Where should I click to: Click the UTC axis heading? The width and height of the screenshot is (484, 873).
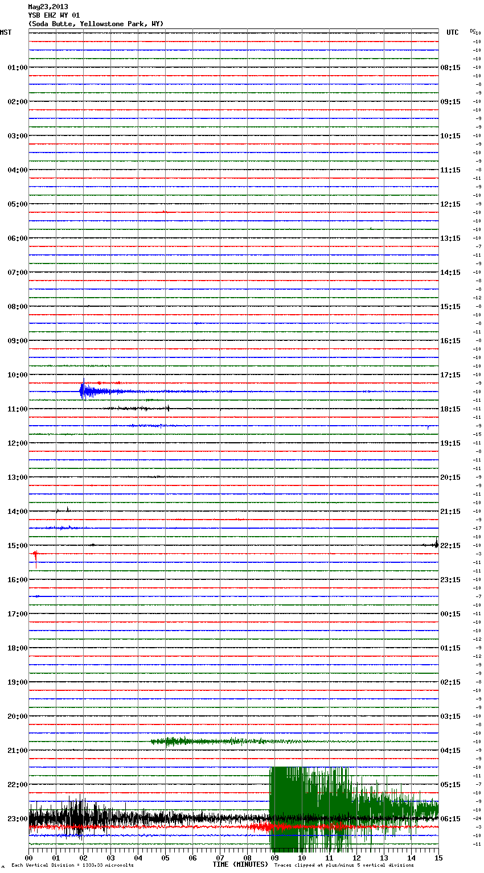[x=452, y=32]
